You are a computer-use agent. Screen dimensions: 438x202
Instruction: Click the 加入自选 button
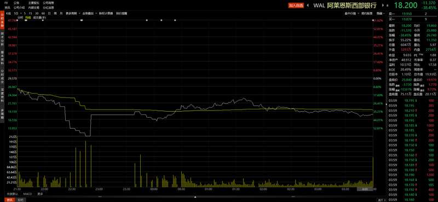296,5
